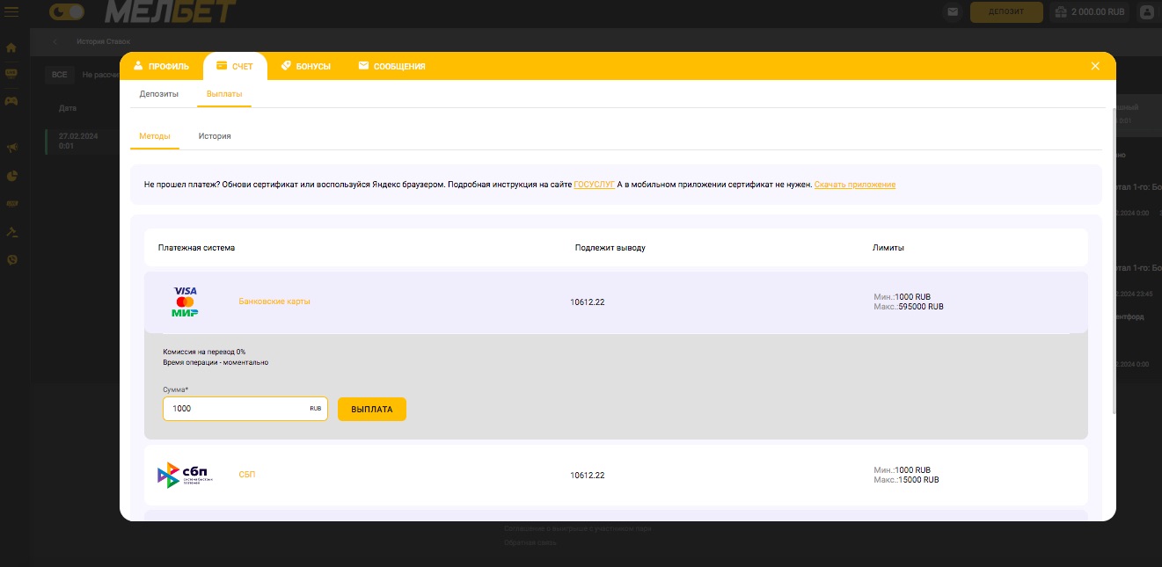Click the Макс.:595000 RUB limit text

click(909, 307)
